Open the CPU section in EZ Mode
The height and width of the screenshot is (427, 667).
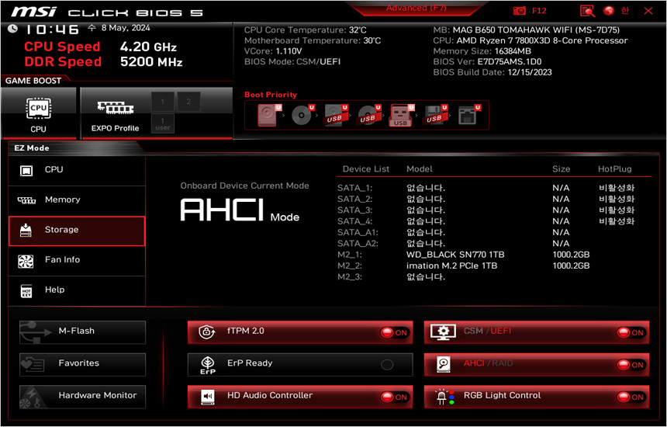tap(77, 170)
